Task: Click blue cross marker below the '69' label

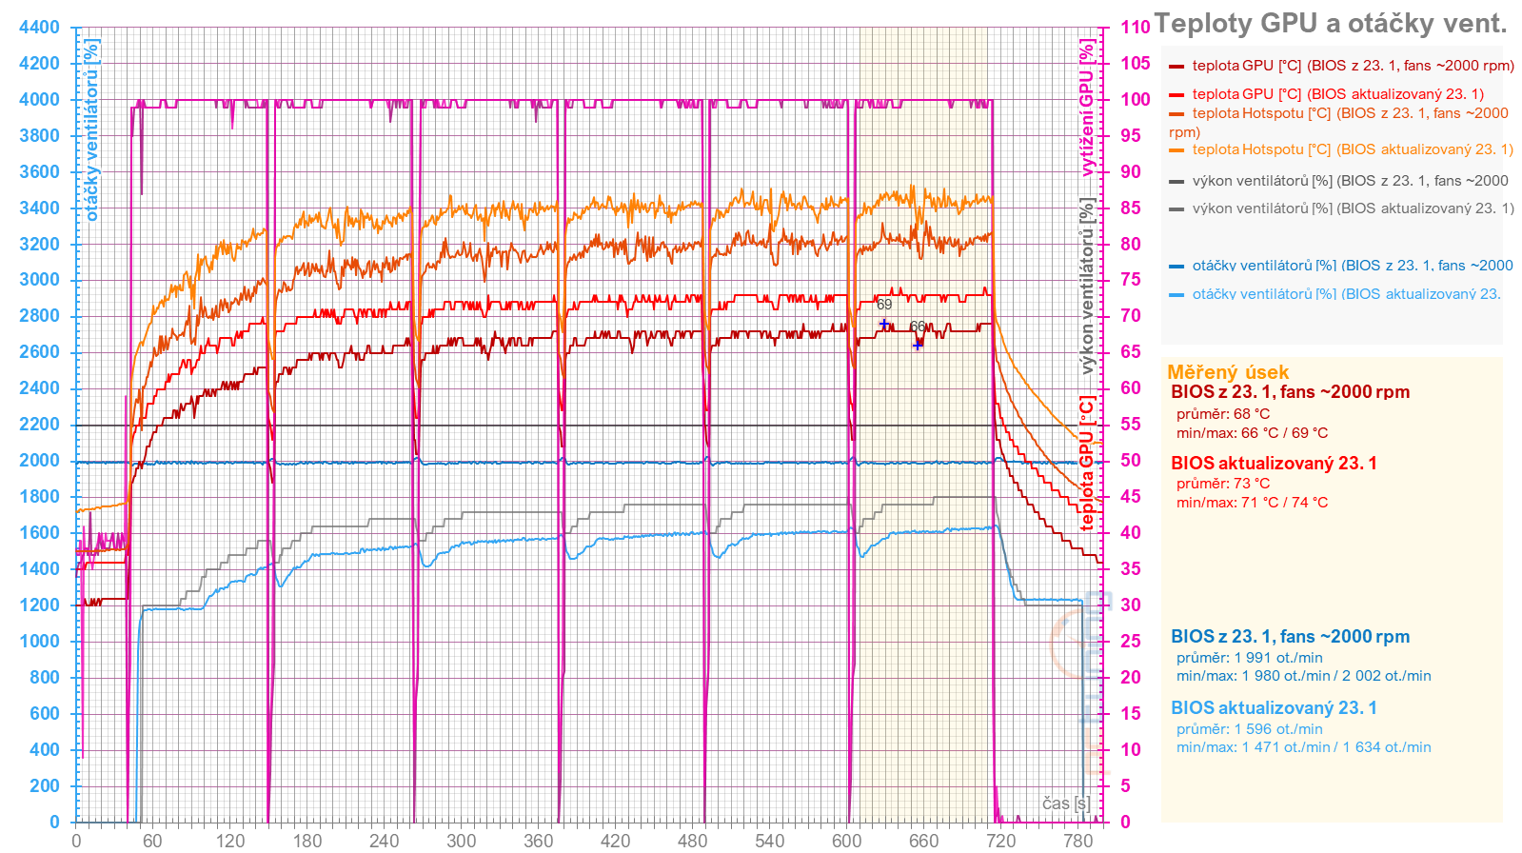Action: pos(884,325)
